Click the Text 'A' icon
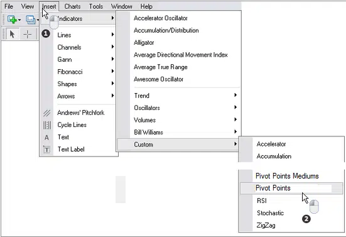This screenshot has height=237, width=346. (46, 138)
